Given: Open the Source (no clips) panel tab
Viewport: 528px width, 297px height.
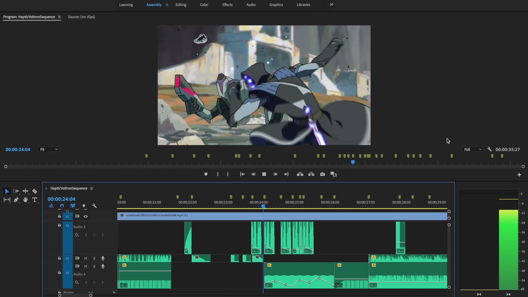Looking at the screenshot, I should tap(81, 17).
